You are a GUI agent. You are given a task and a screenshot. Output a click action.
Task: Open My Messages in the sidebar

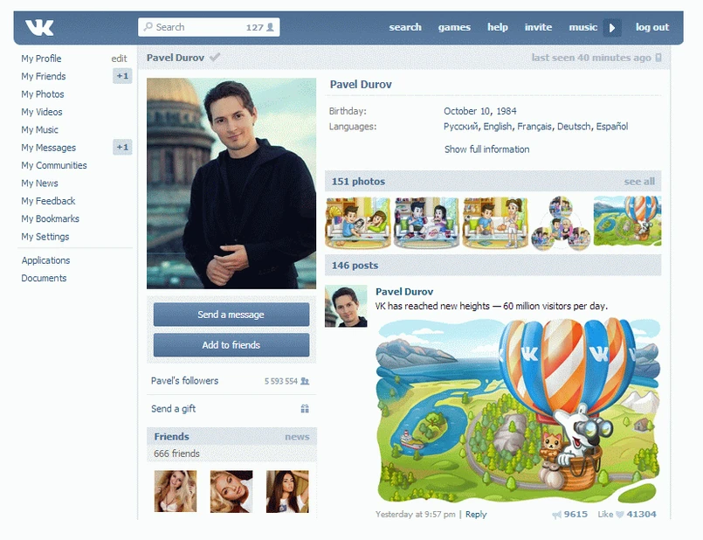coord(48,148)
